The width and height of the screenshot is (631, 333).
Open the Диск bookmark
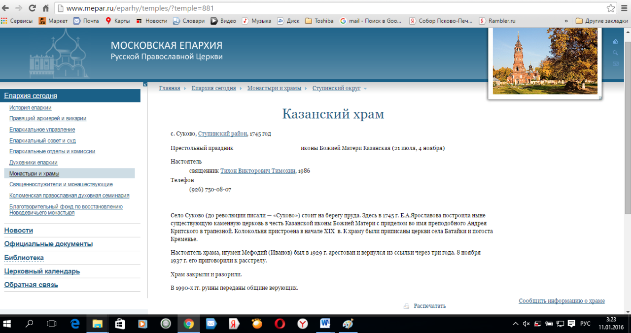coord(288,21)
